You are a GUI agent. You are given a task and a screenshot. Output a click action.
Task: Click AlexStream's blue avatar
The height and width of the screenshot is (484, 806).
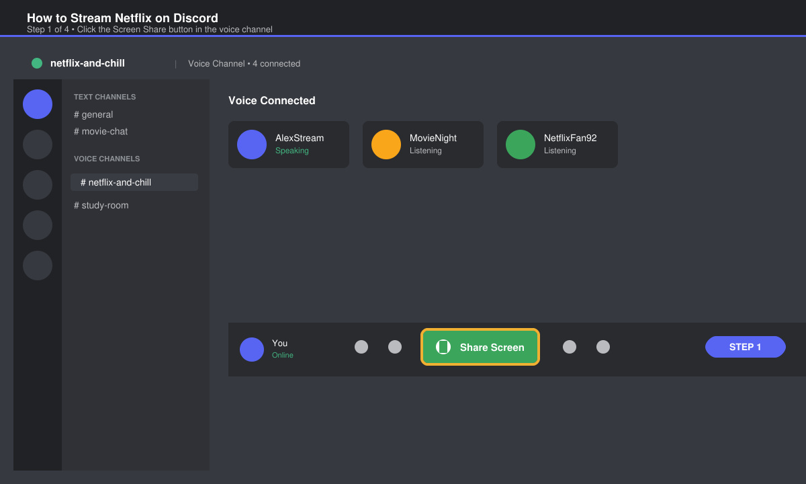pos(252,145)
